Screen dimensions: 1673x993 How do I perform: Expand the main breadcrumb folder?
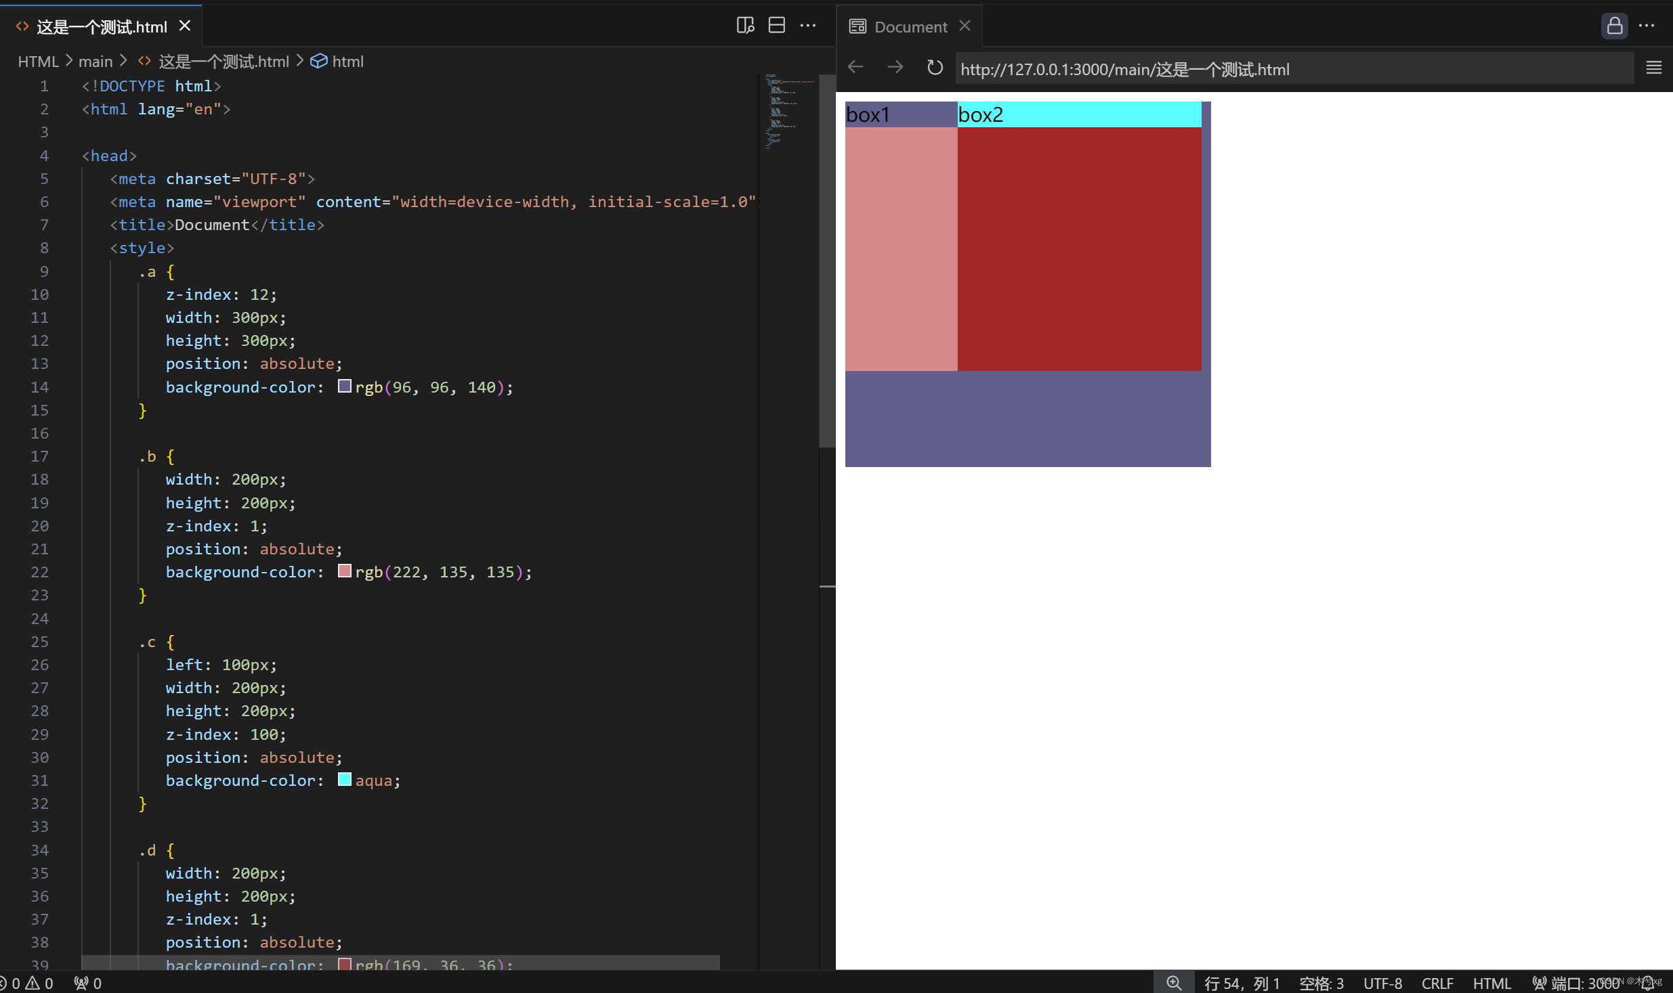pos(96,62)
